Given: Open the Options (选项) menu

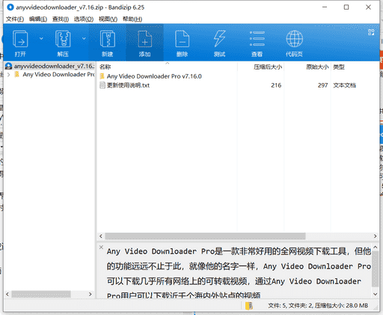Looking at the screenshot, I should coord(84,19).
